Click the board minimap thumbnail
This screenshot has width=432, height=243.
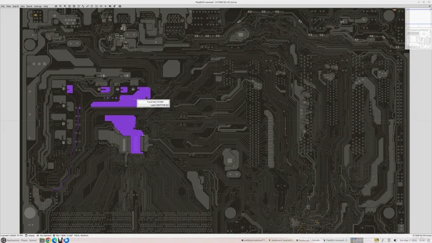(x=418, y=29)
